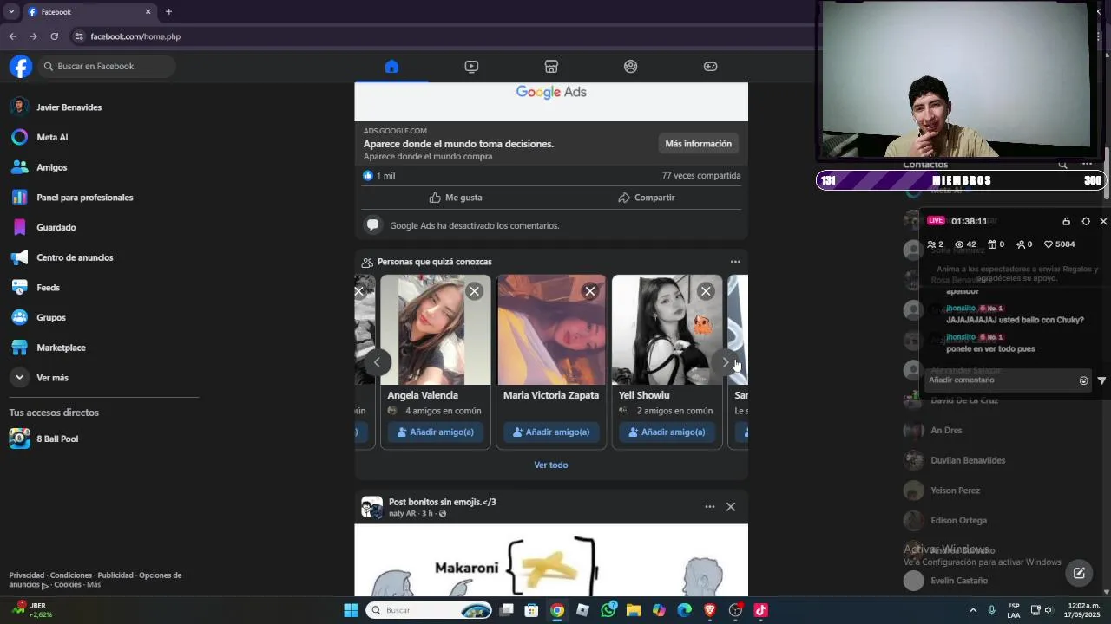Open the Gaming tab in top navigation
Viewport: 1111px width, 624px height.
tap(711, 67)
